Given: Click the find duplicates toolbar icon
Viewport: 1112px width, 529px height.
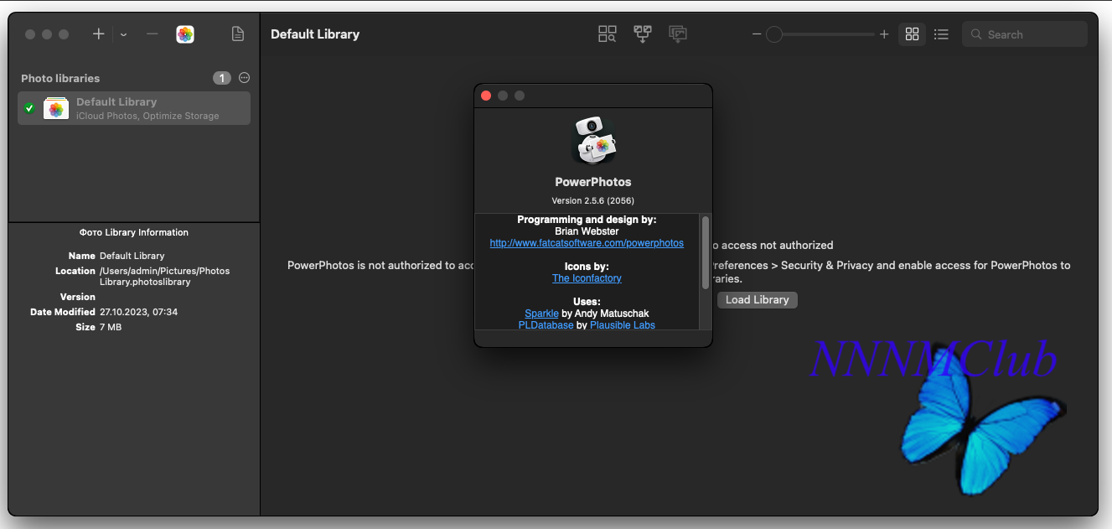Looking at the screenshot, I should [x=608, y=34].
